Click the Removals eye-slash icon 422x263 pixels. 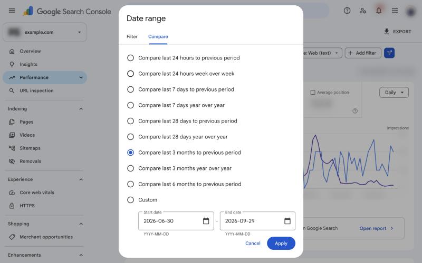[12, 161]
